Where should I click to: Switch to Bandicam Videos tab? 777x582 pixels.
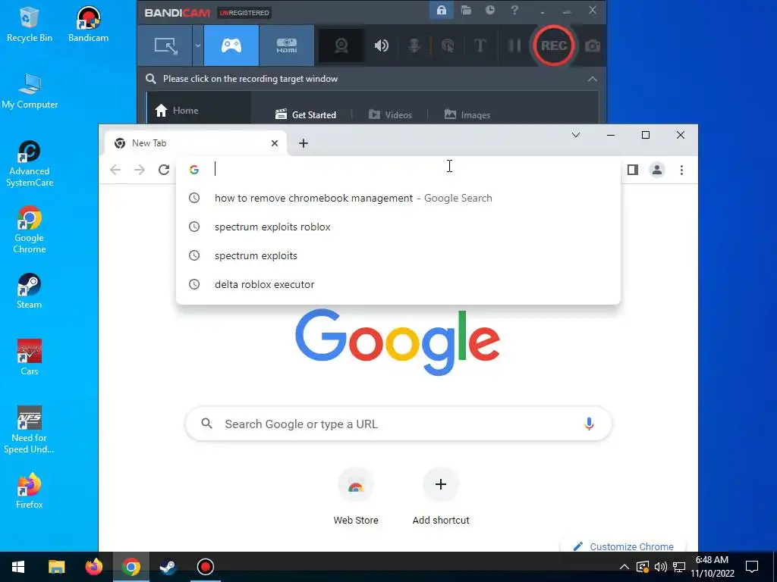(x=390, y=115)
